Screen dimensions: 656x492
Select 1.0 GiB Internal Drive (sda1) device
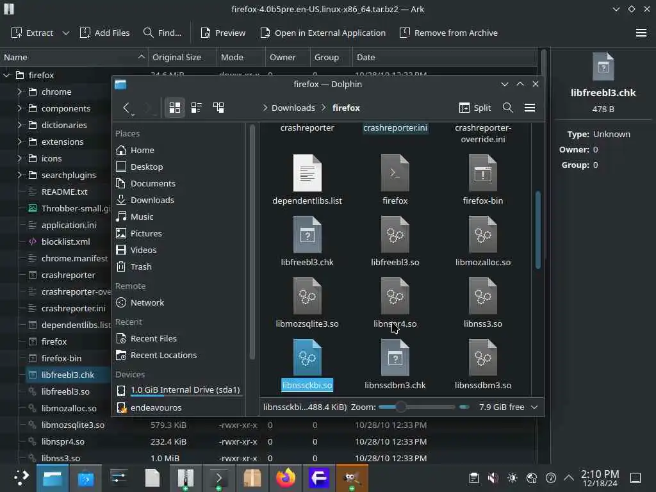coord(179,390)
